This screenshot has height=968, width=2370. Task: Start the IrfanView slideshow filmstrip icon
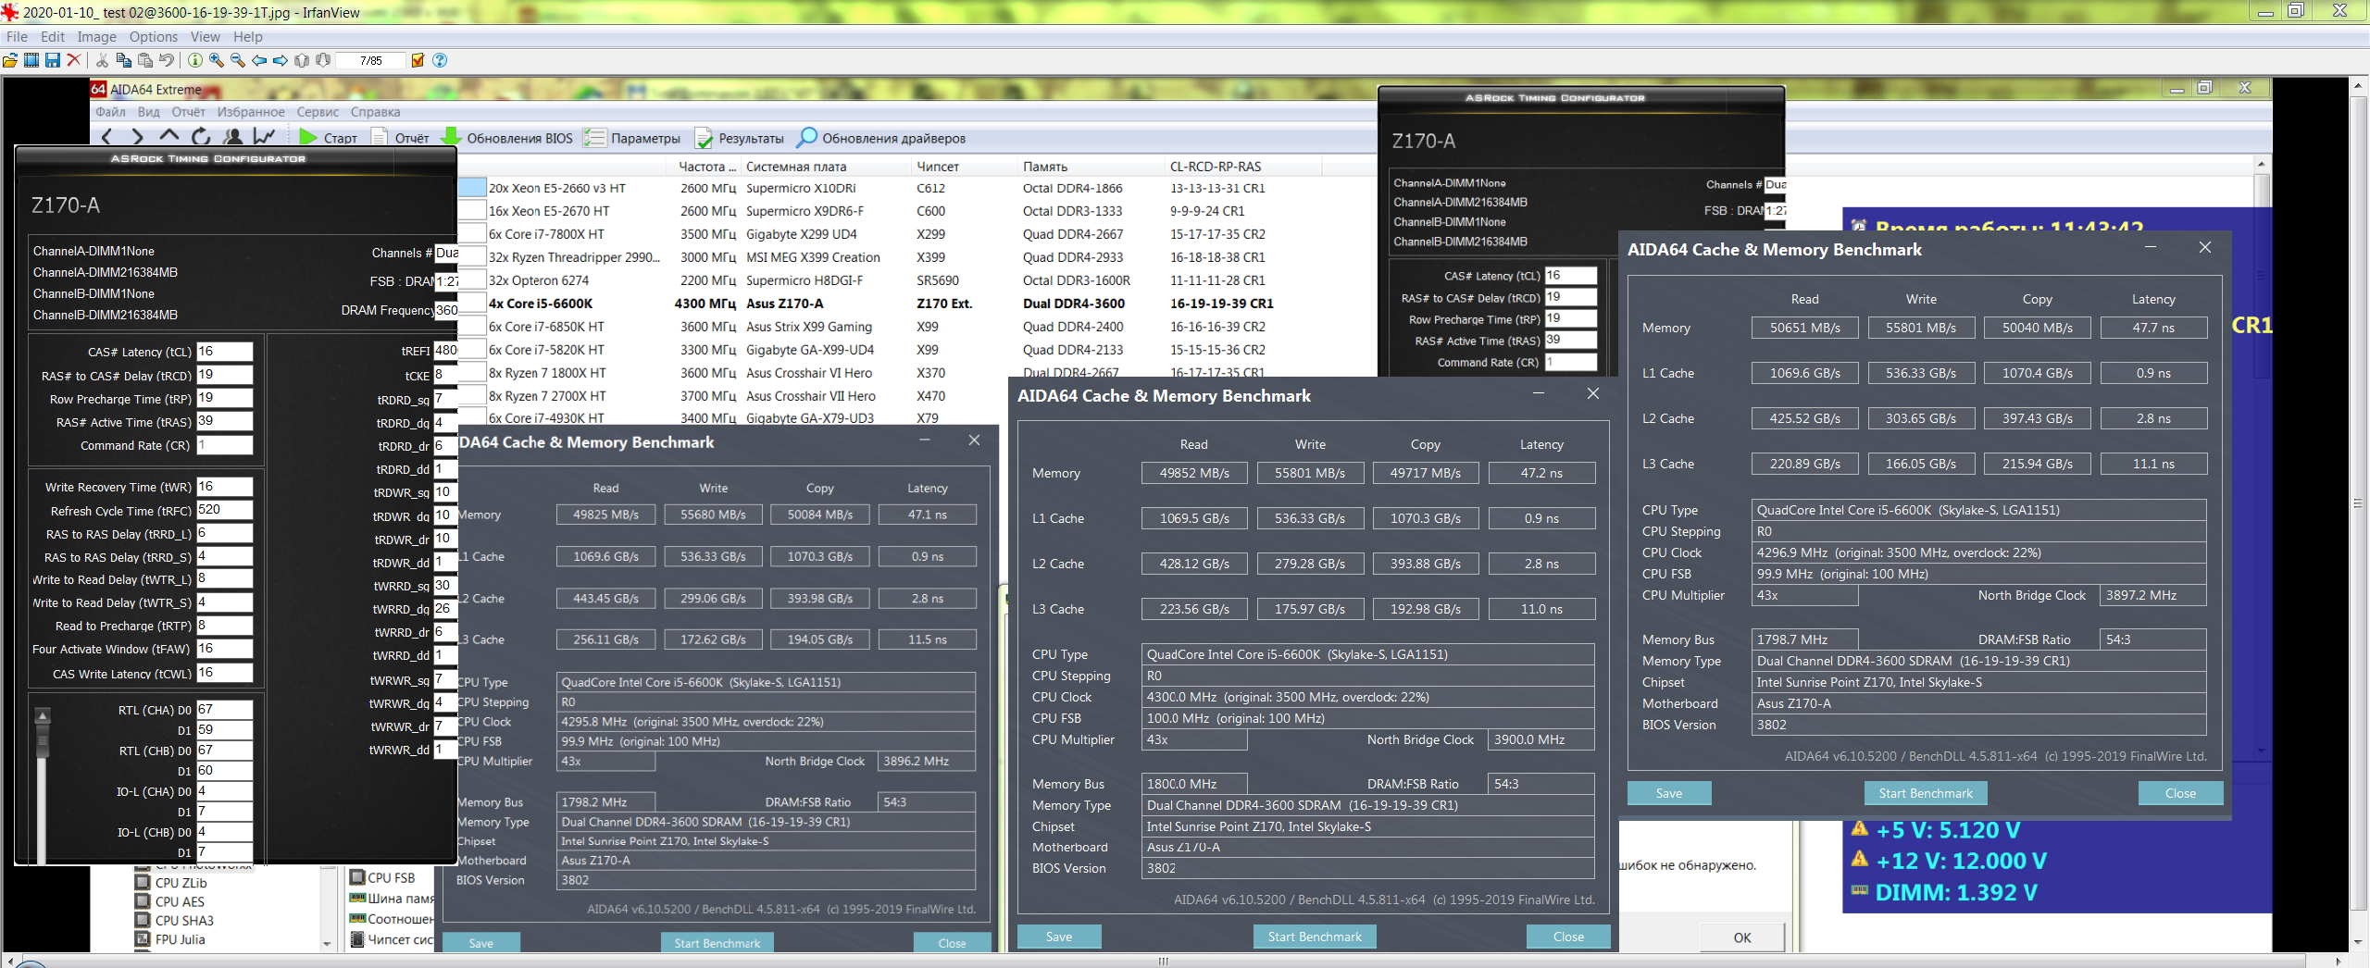point(31,60)
